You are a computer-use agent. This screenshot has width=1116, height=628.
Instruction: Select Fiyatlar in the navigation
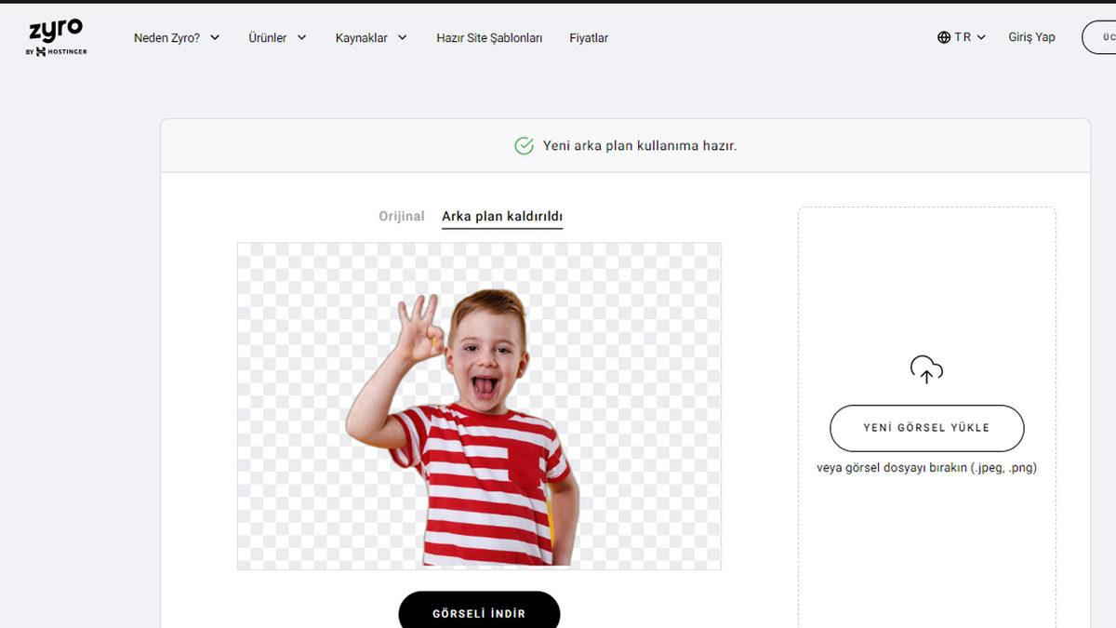(x=590, y=38)
